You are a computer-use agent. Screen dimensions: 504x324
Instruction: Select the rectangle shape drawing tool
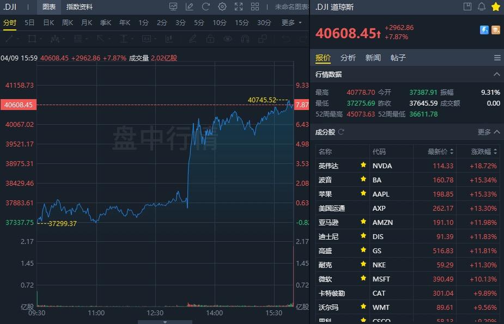click(32, 39)
